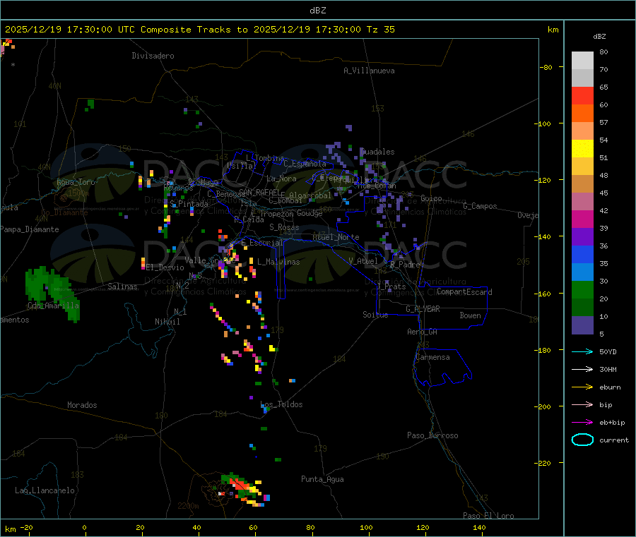Click the 'Aero_GA' map label
The width and height of the screenshot is (636, 537).
(x=423, y=332)
